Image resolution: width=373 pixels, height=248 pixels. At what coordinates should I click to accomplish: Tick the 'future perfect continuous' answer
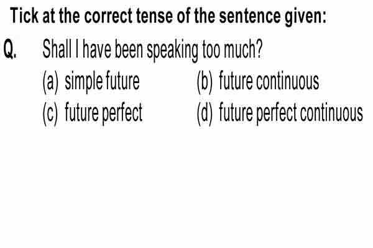pos(291,113)
